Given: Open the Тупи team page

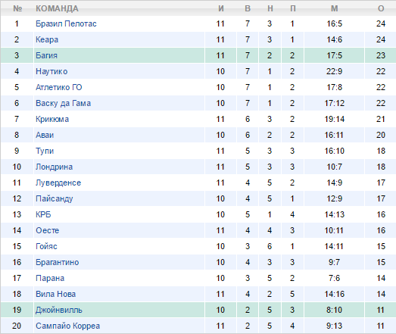Looking at the screenshot, I should pyautogui.click(x=45, y=151).
